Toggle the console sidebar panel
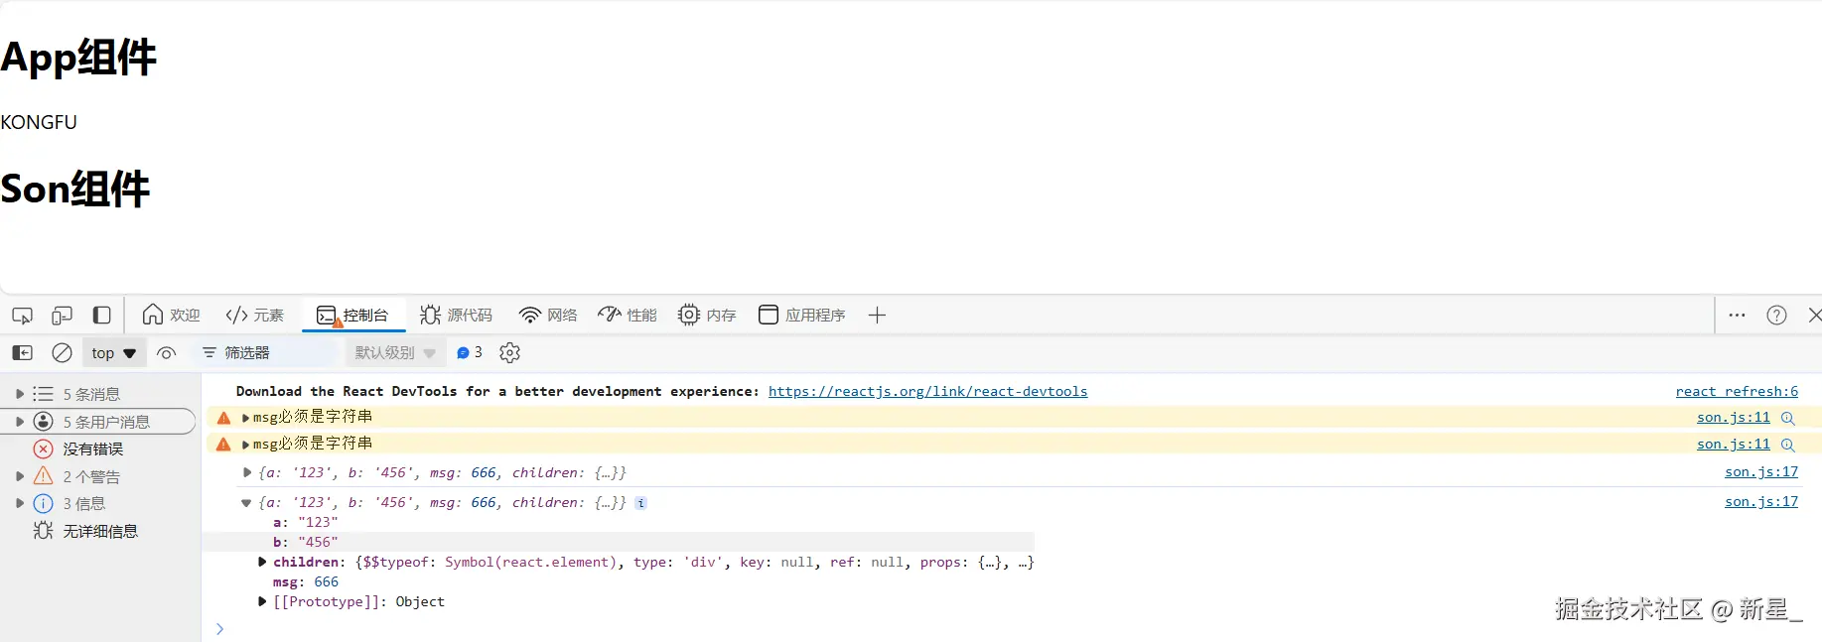The width and height of the screenshot is (1822, 642). pyautogui.click(x=22, y=353)
